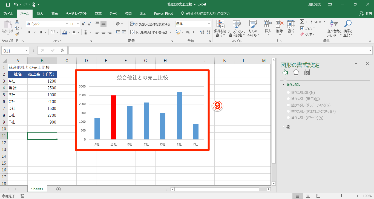Open Sort & Filter (並べ替えとフィルター)
This screenshot has height=199, width=374.
[334, 28]
